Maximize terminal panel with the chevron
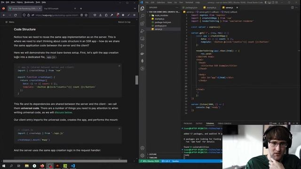The image size is (301, 169). 293,123
